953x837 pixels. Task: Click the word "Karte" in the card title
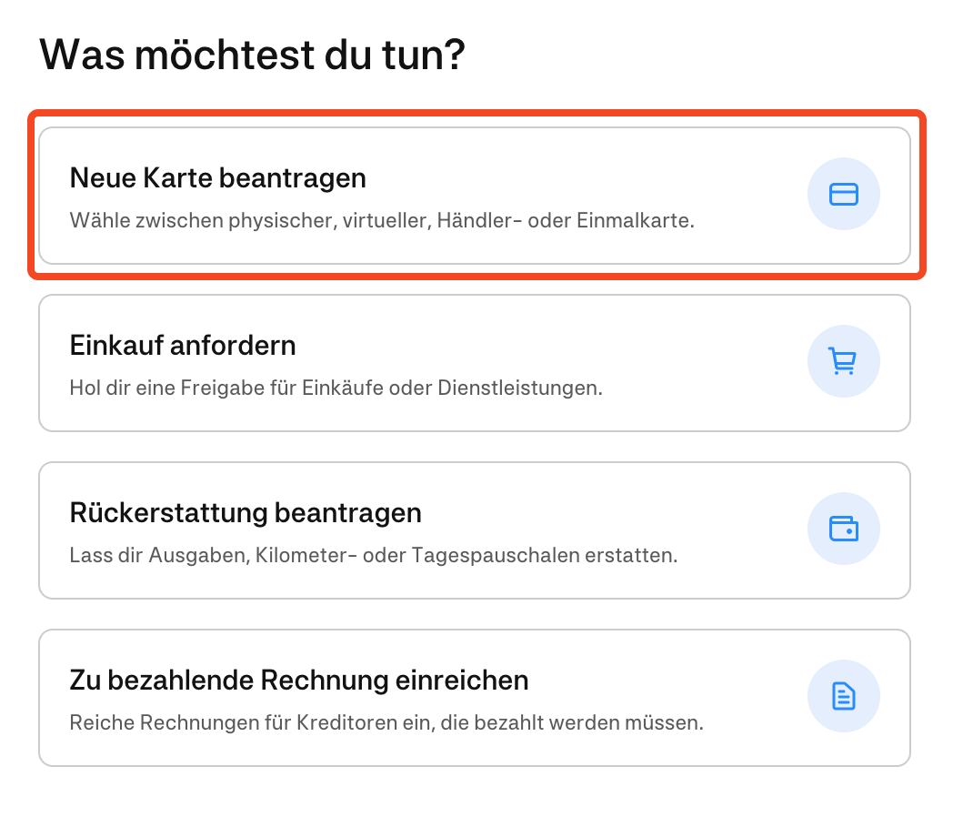[x=176, y=177]
